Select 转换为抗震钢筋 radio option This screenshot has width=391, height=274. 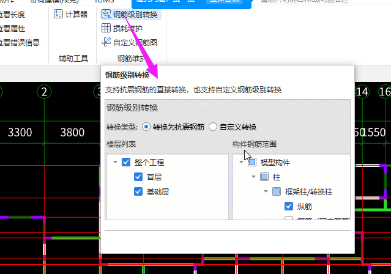point(146,127)
